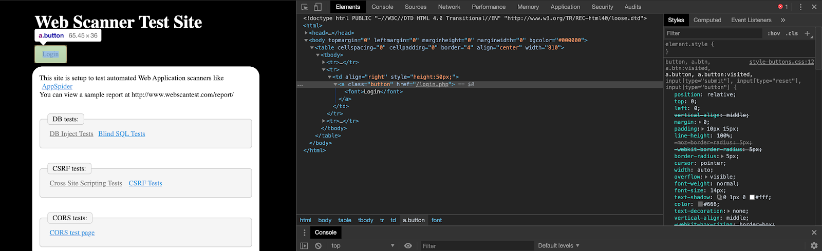
Task: Open the Computed styles tab
Action: coord(707,20)
